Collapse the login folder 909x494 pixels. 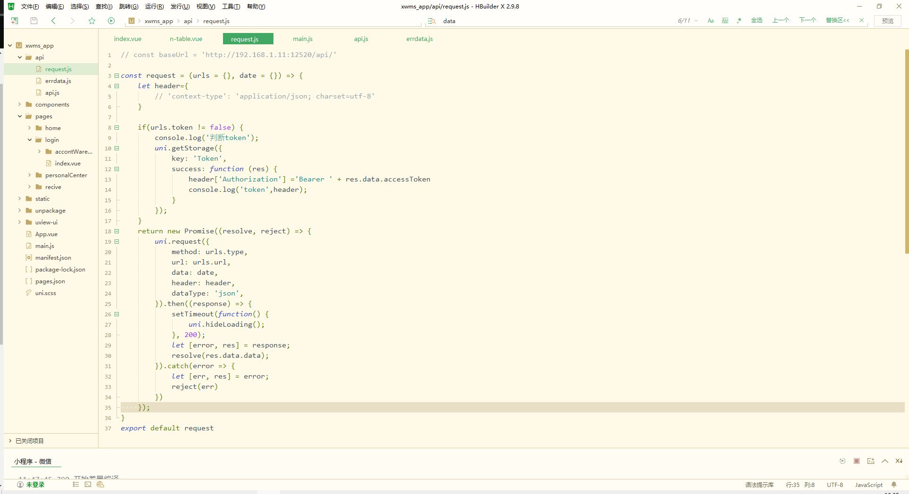30,140
